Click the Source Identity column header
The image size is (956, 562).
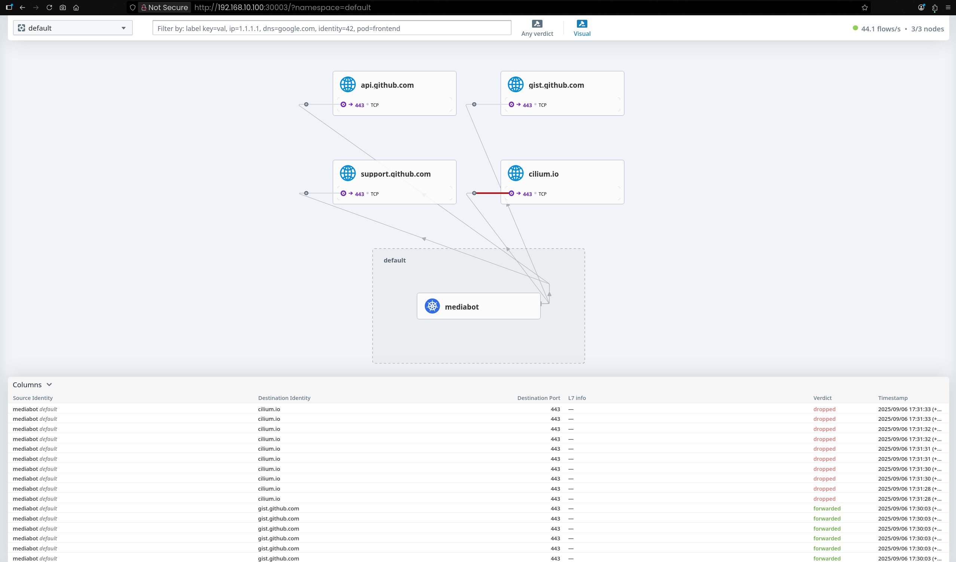point(33,398)
